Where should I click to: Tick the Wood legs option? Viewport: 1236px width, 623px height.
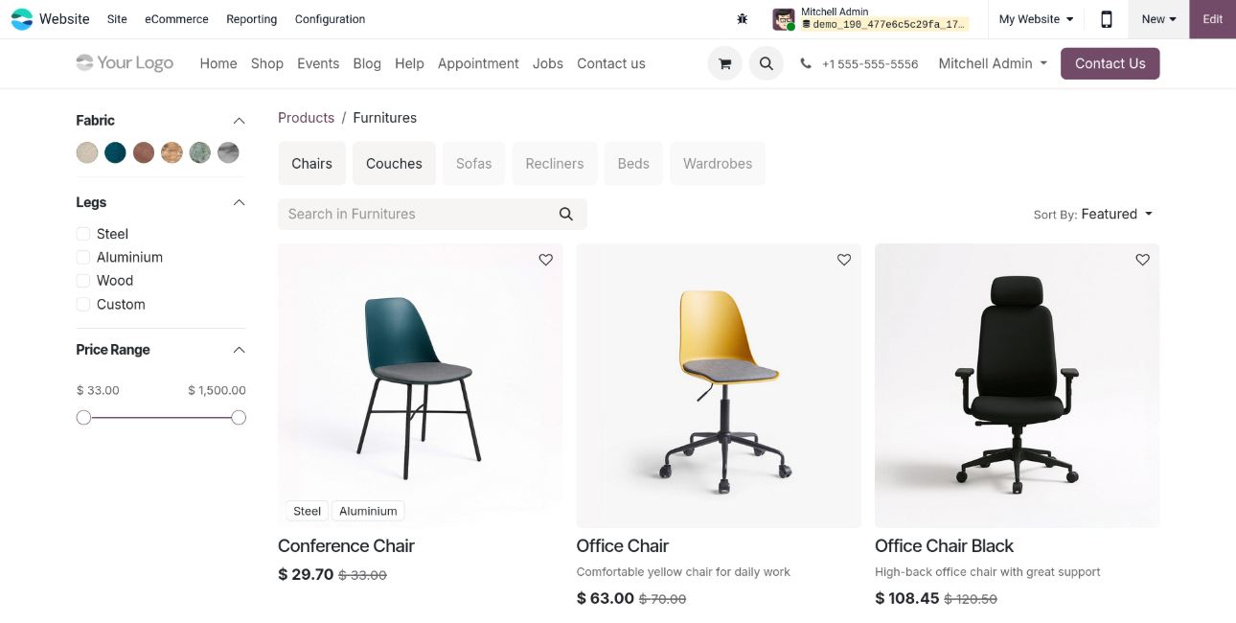pos(83,281)
